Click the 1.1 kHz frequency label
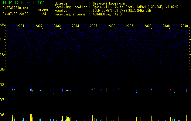This screenshot has height=121, width=191. (x=2, y=39)
